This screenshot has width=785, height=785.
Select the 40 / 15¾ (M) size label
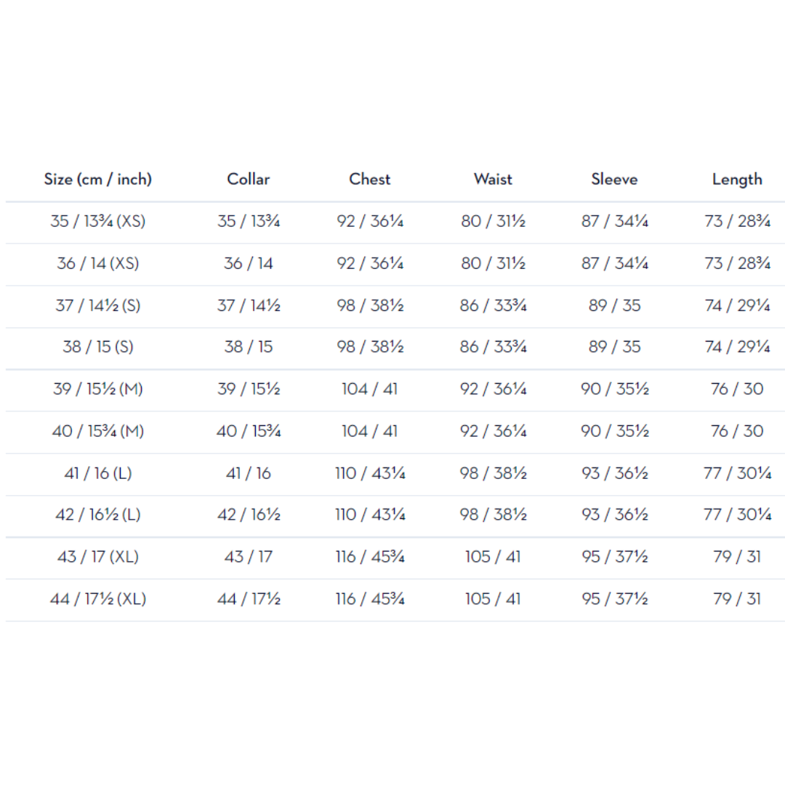pos(98,431)
